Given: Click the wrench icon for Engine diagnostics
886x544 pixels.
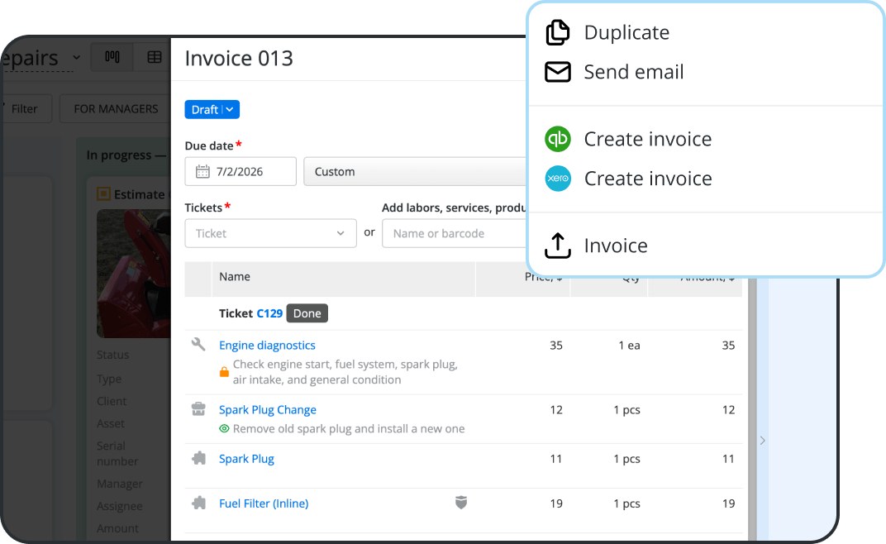Looking at the screenshot, I should coord(198,344).
